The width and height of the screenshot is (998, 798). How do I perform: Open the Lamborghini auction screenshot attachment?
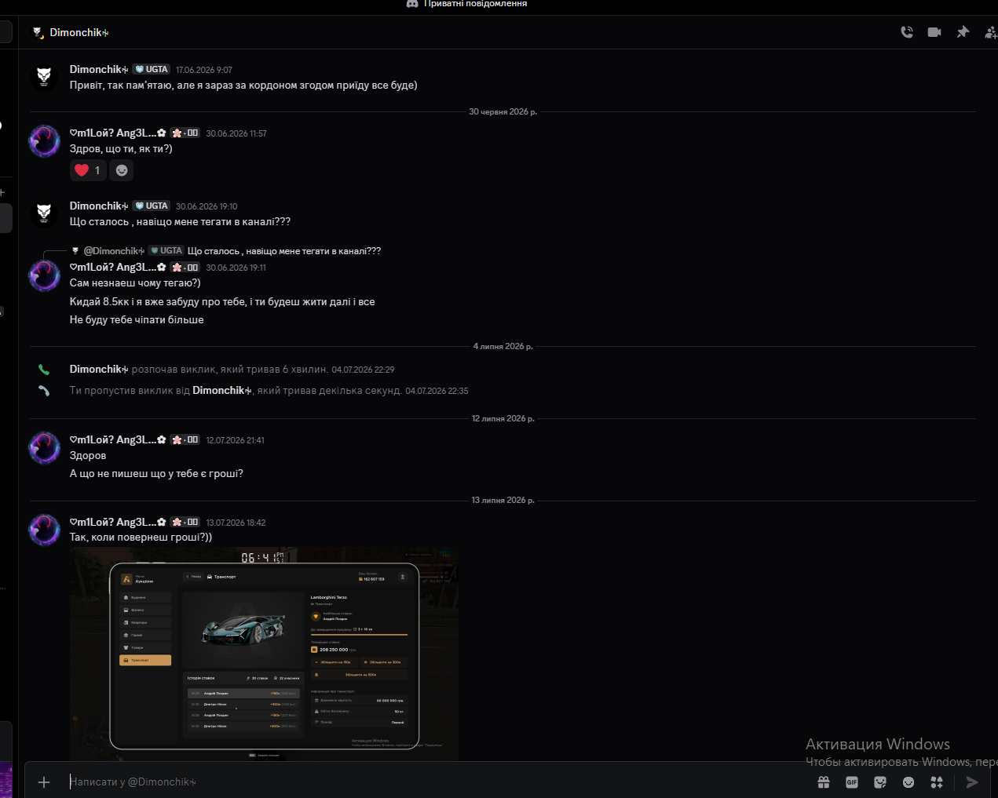pos(264,654)
